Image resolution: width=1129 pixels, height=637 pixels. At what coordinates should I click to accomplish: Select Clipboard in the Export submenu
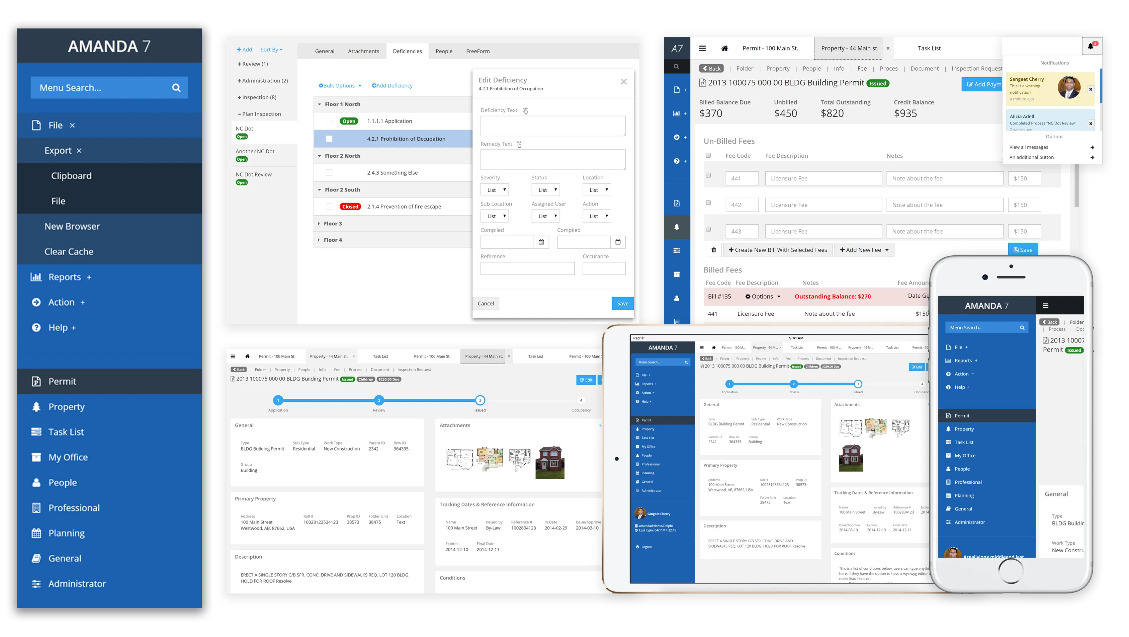[x=109, y=176]
